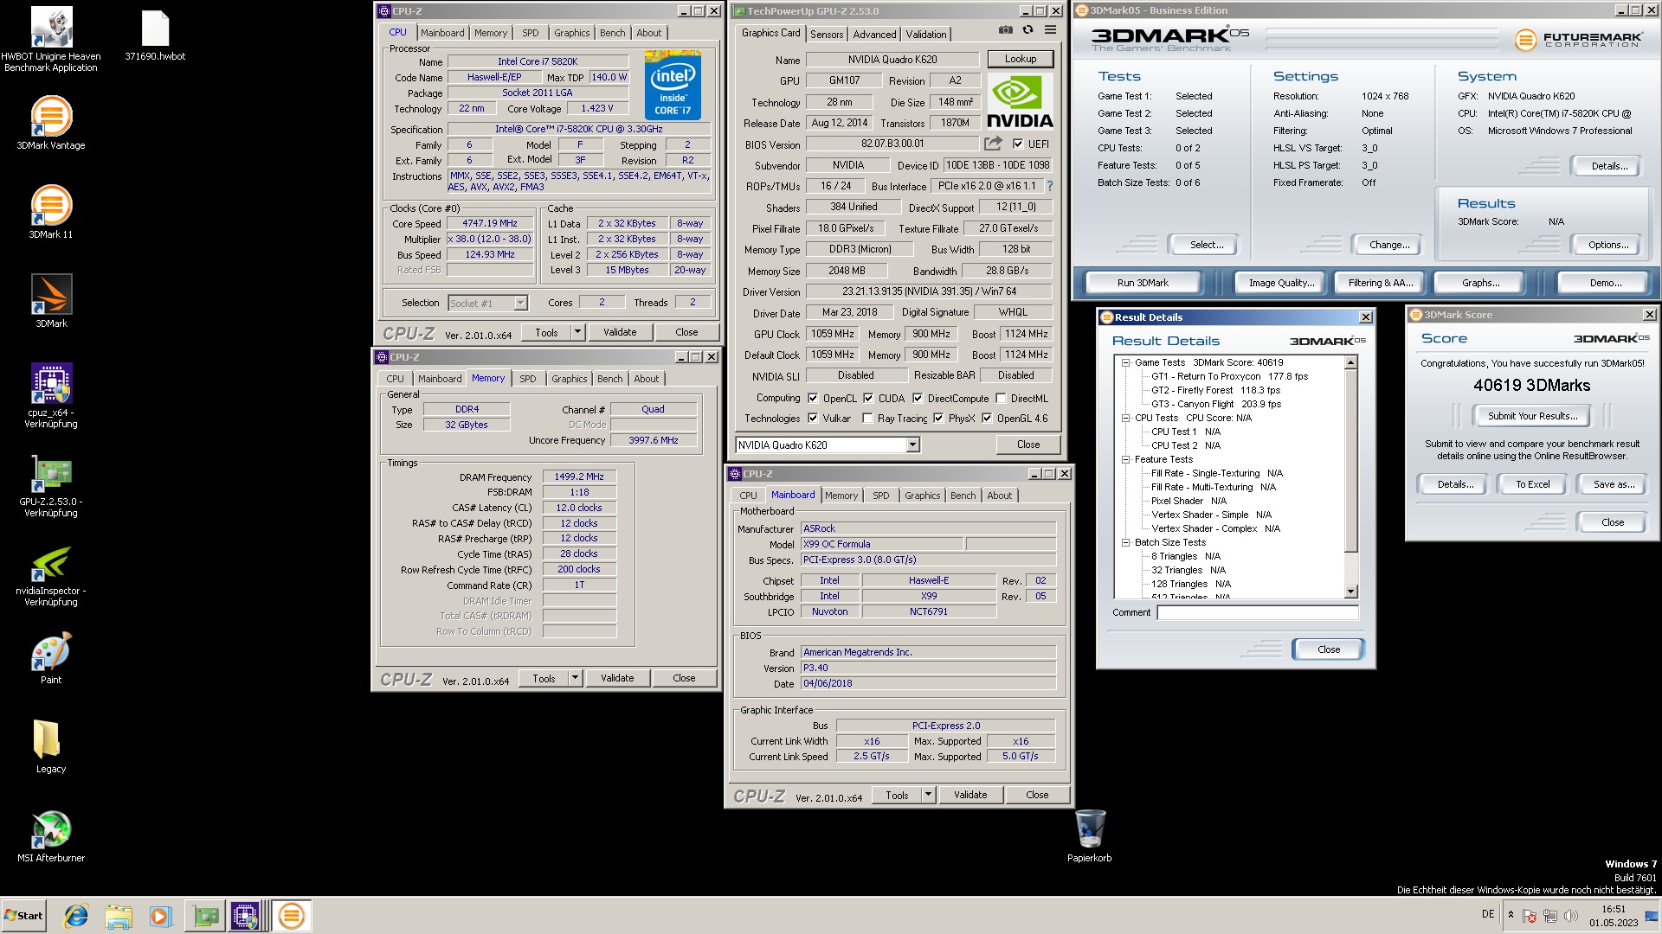Click the taskbar volume speaker icon
The height and width of the screenshot is (934, 1662).
click(1571, 916)
